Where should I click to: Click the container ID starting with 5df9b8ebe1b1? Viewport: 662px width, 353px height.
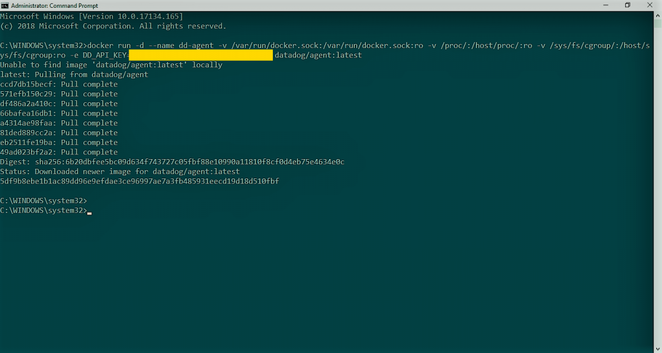tap(140, 181)
